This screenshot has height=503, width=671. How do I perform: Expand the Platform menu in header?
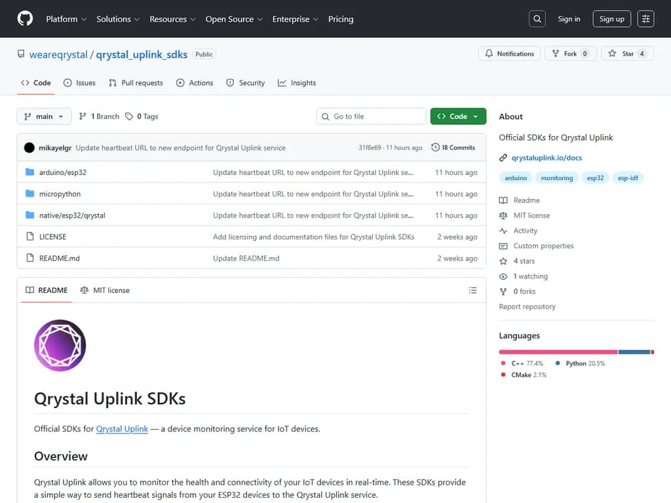coord(66,19)
